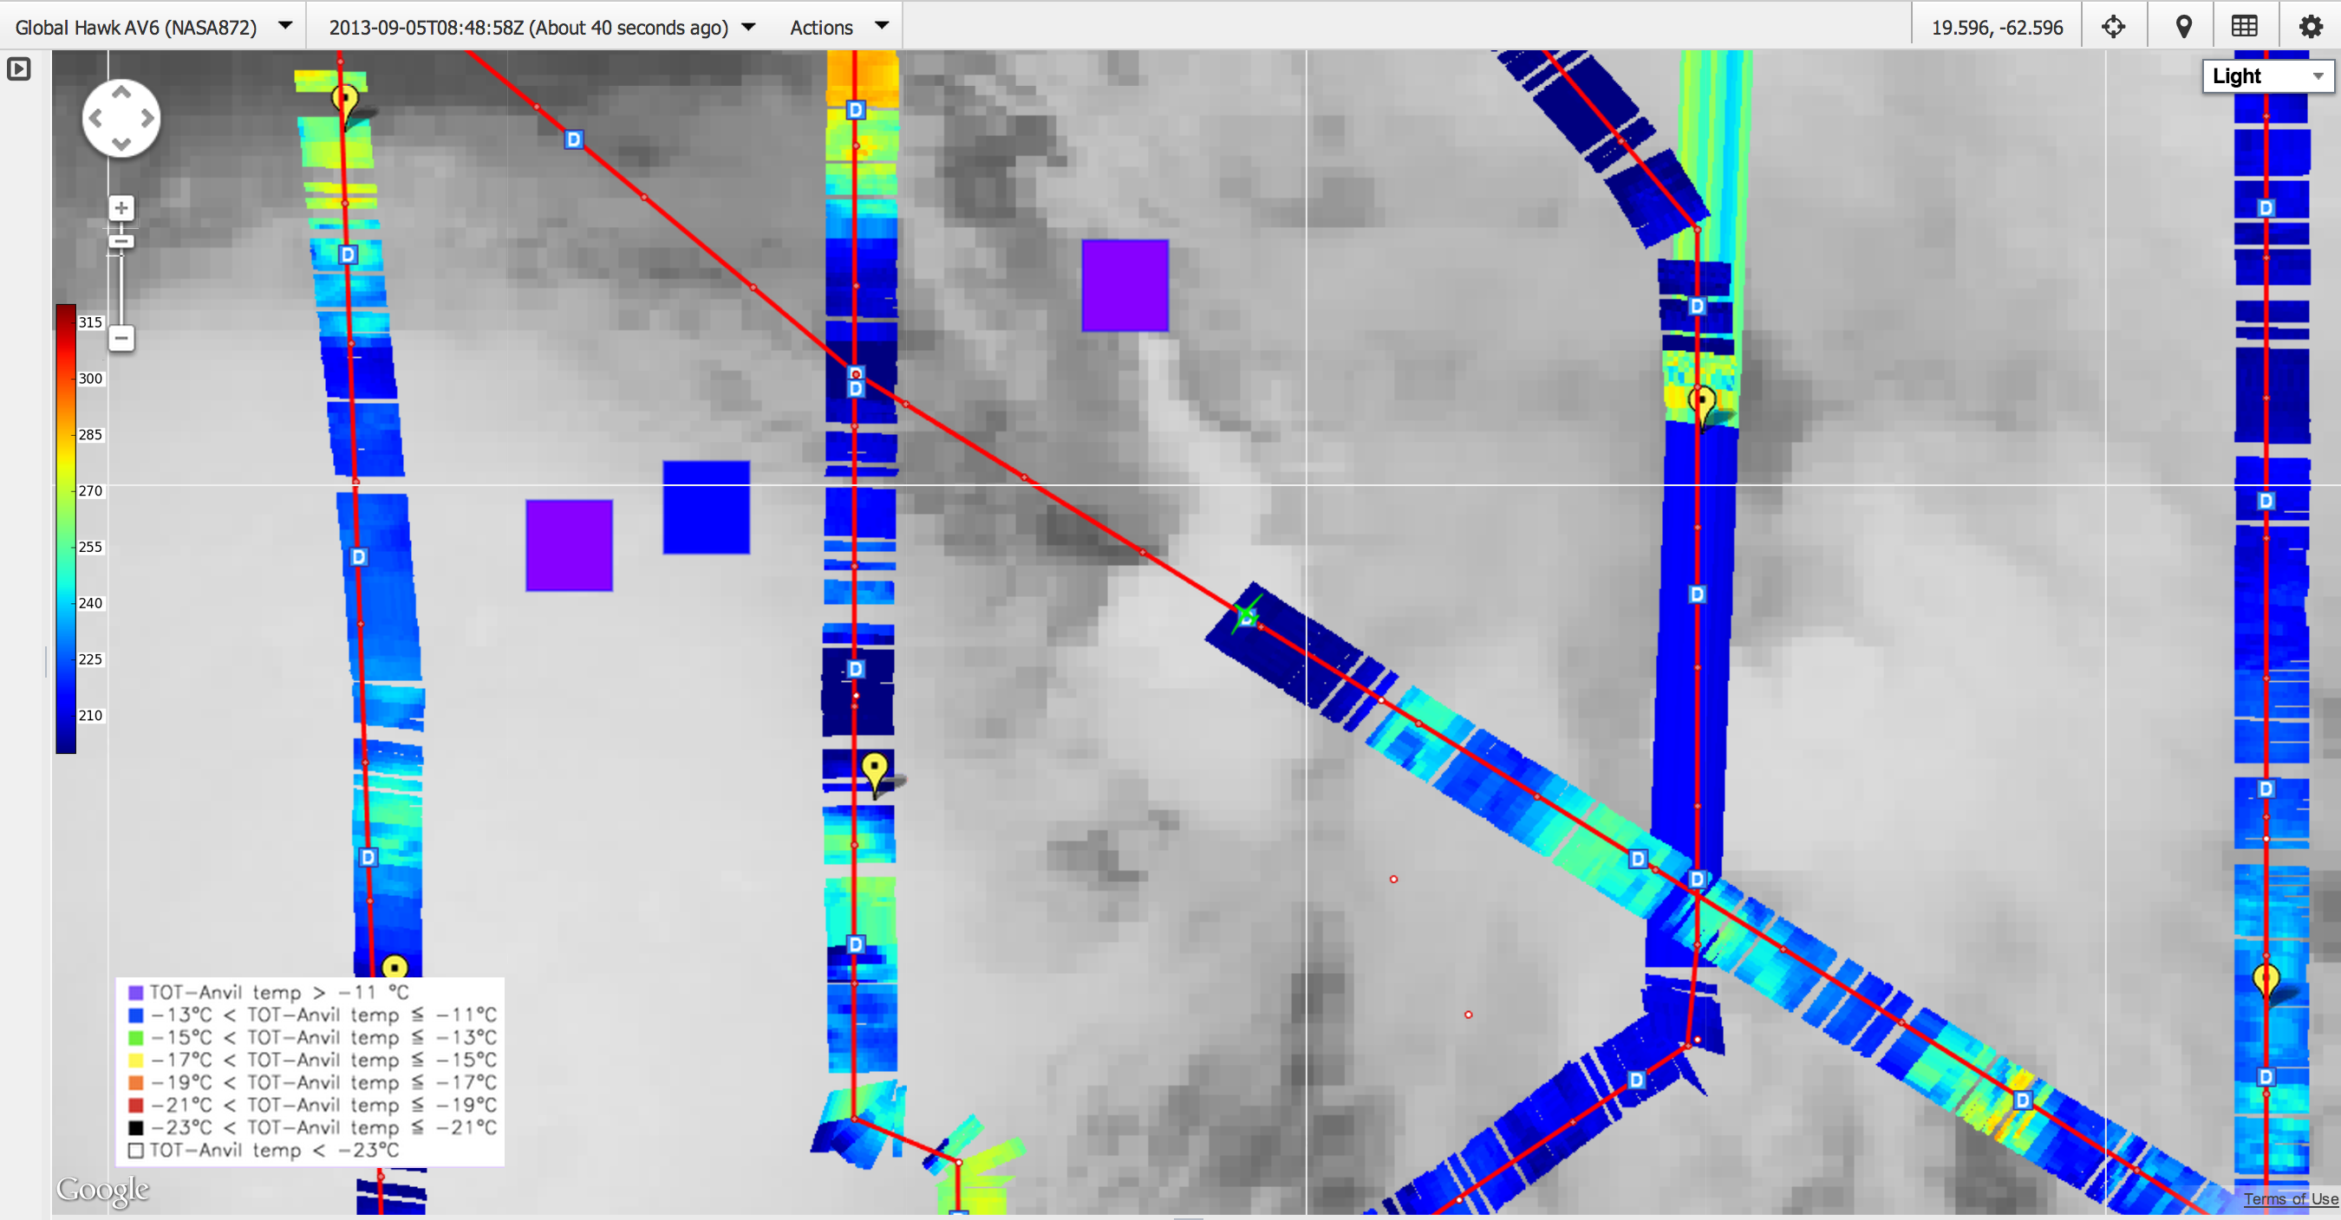Click the coordinates readout 19.596, -62.596
The height and width of the screenshot is (1220, 2341).
click(x=1997, y=26)
